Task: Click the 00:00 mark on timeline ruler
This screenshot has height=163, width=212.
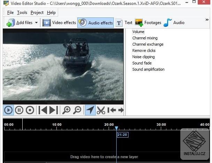Action: 9,125
